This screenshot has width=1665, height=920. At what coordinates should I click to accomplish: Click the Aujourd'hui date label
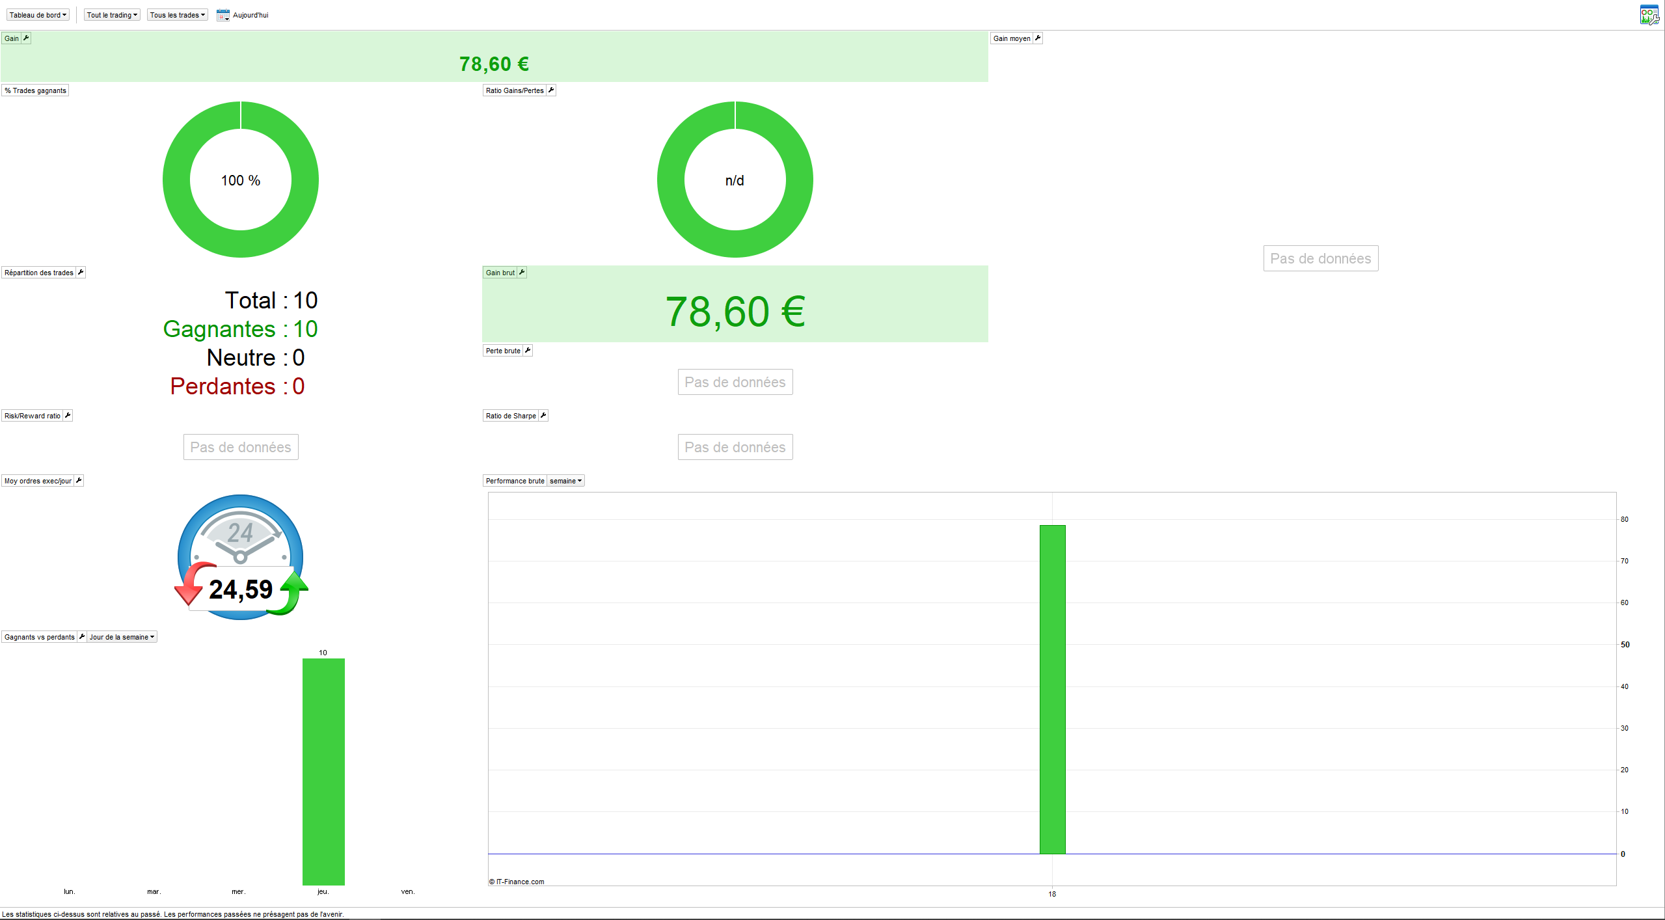[x=250, y=15]
